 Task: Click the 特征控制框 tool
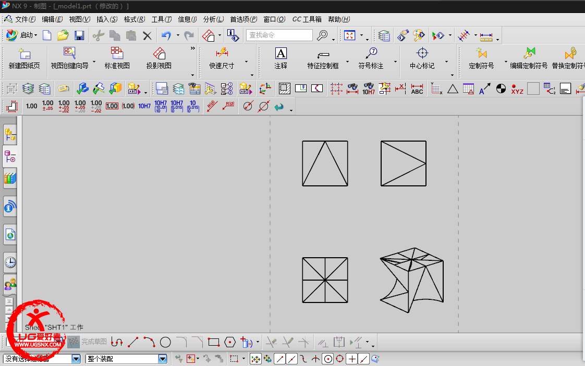click(323, 58)
